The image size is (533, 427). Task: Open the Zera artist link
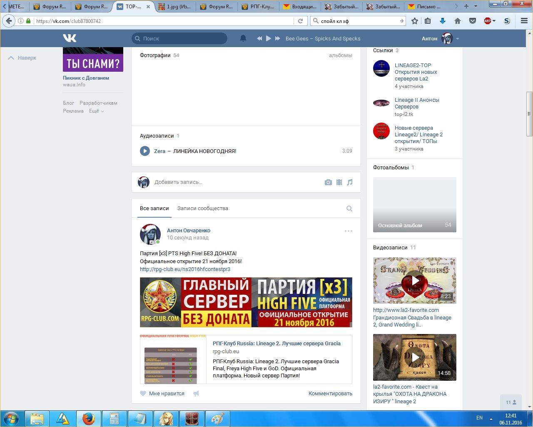tap(159, 151)
